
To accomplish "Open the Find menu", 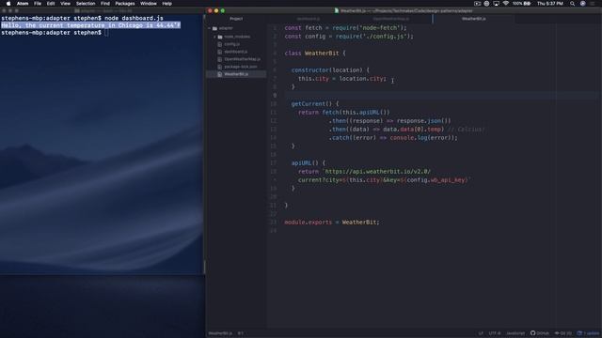I will [105, 4].
